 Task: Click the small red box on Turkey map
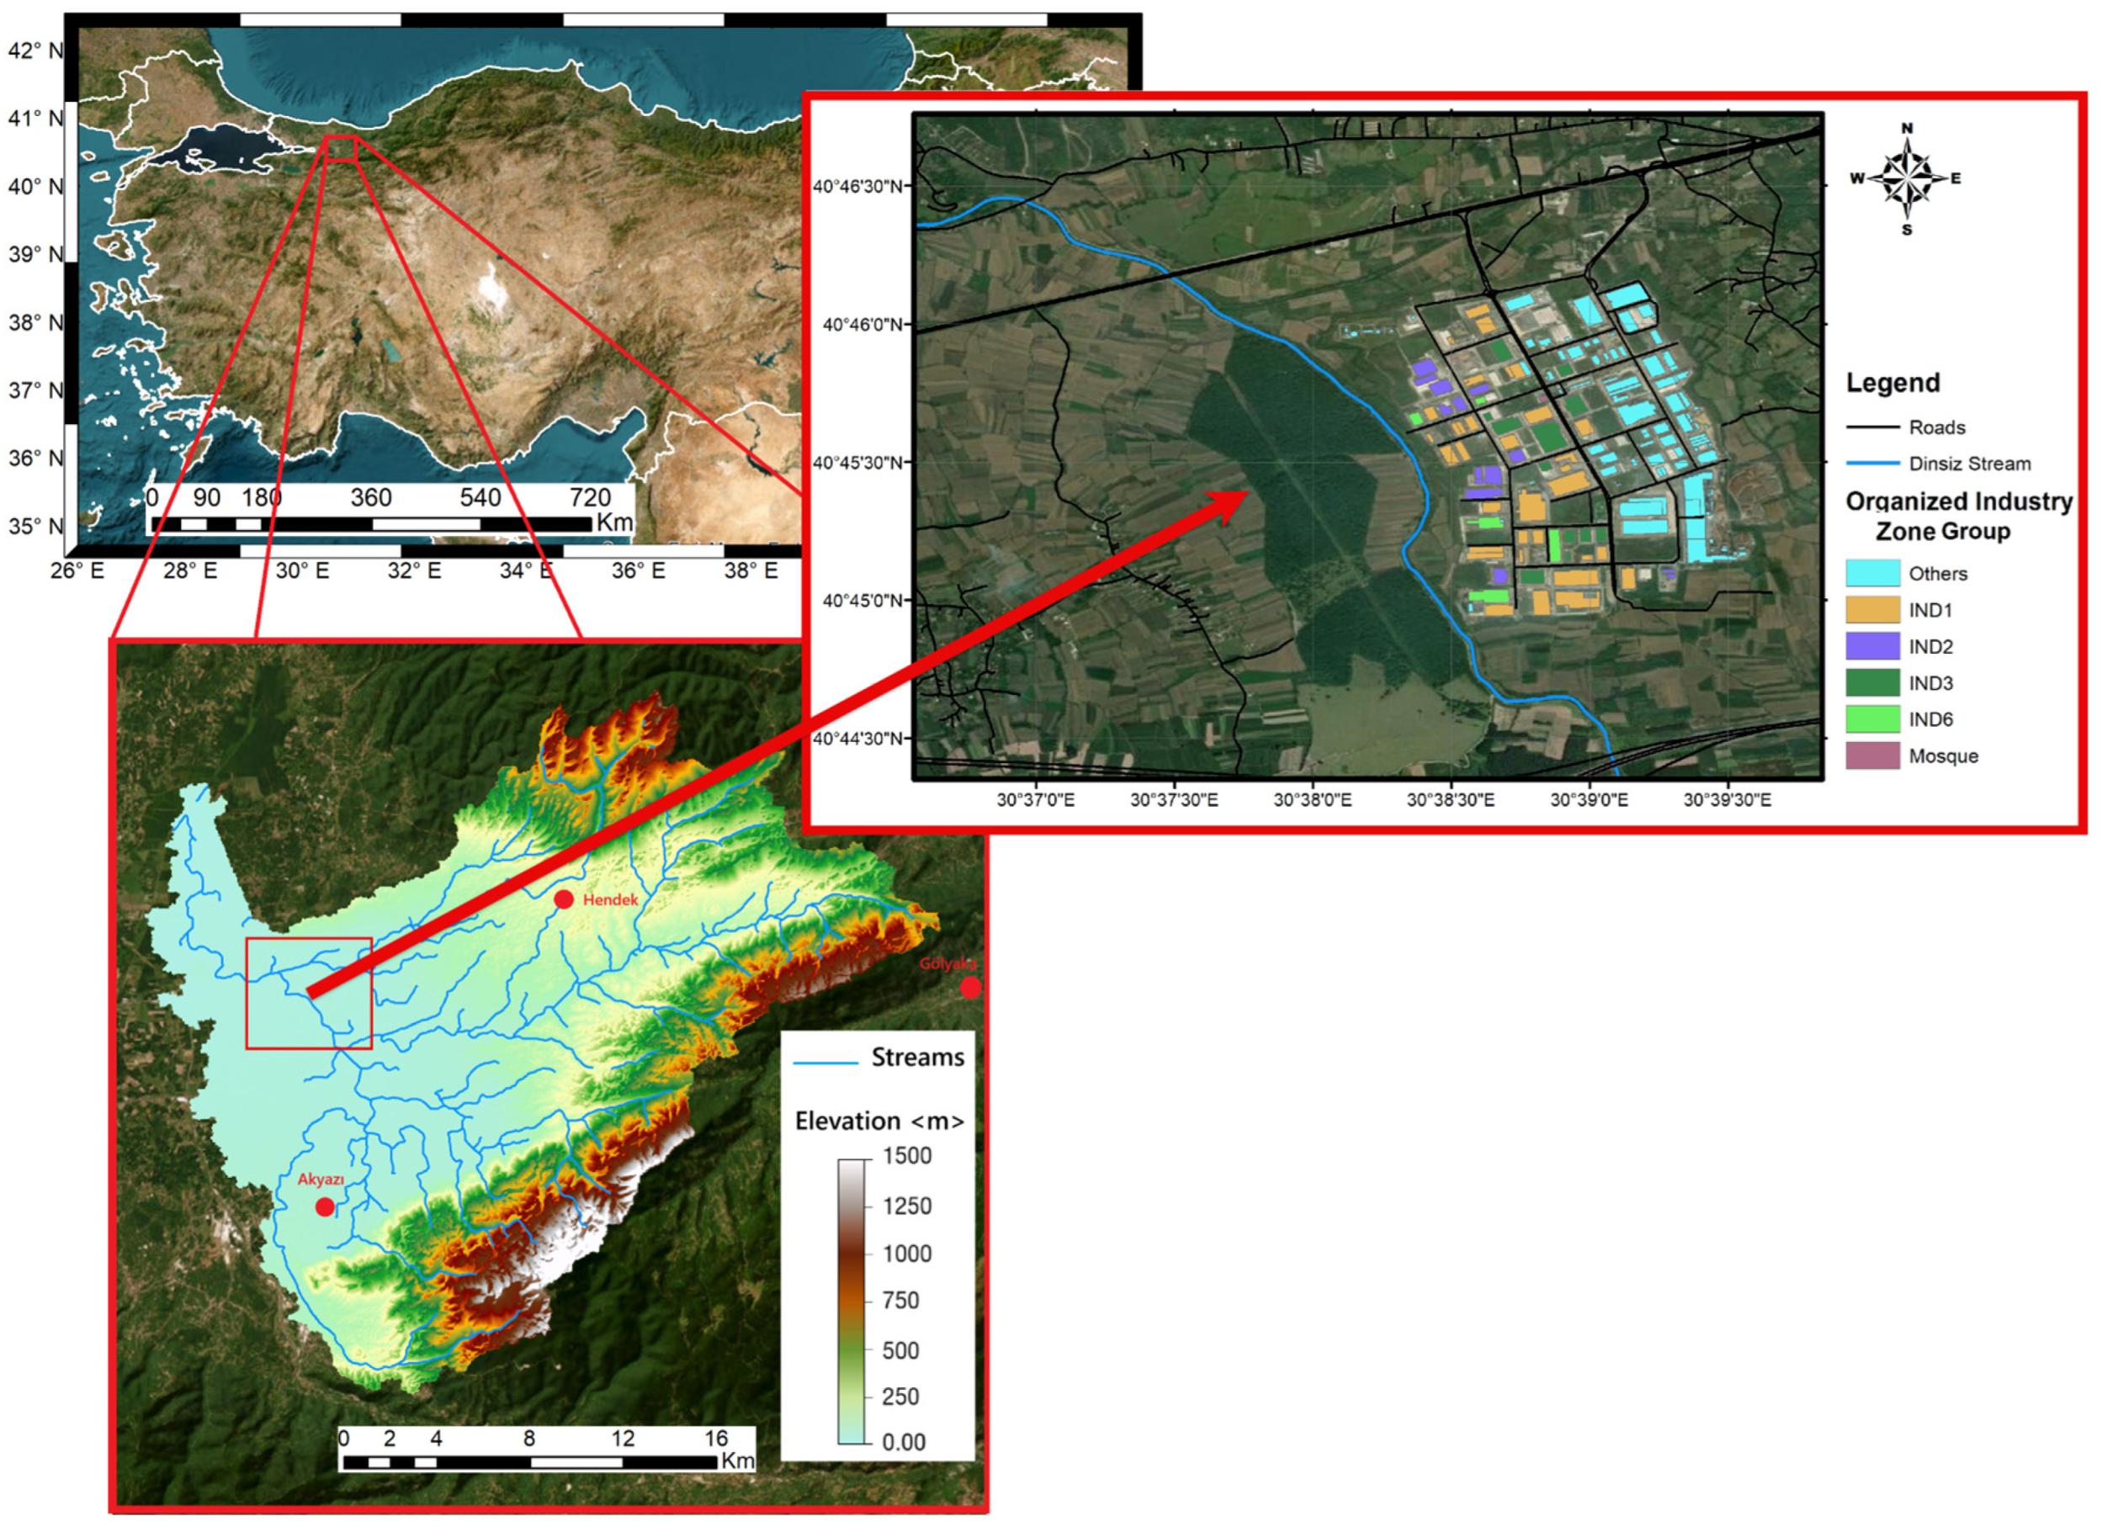point(340,148)
